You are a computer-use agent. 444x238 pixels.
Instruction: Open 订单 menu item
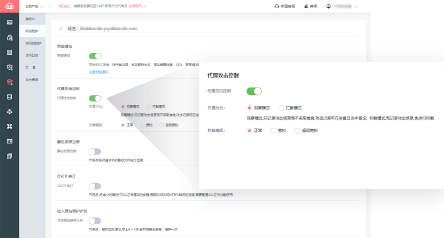(x=32, y=67)
